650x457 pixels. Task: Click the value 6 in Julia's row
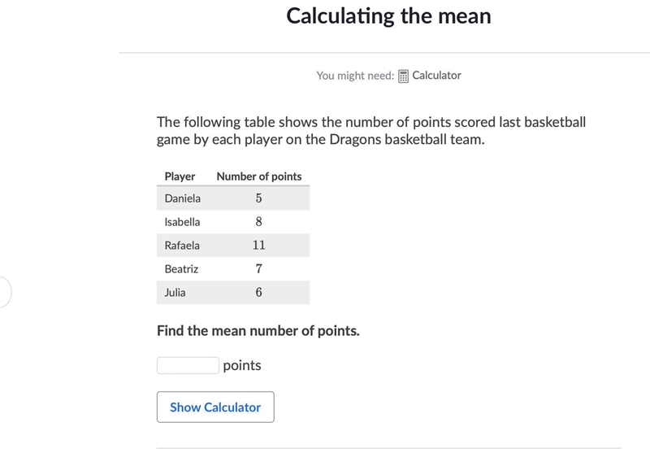[x=258, y=293]
